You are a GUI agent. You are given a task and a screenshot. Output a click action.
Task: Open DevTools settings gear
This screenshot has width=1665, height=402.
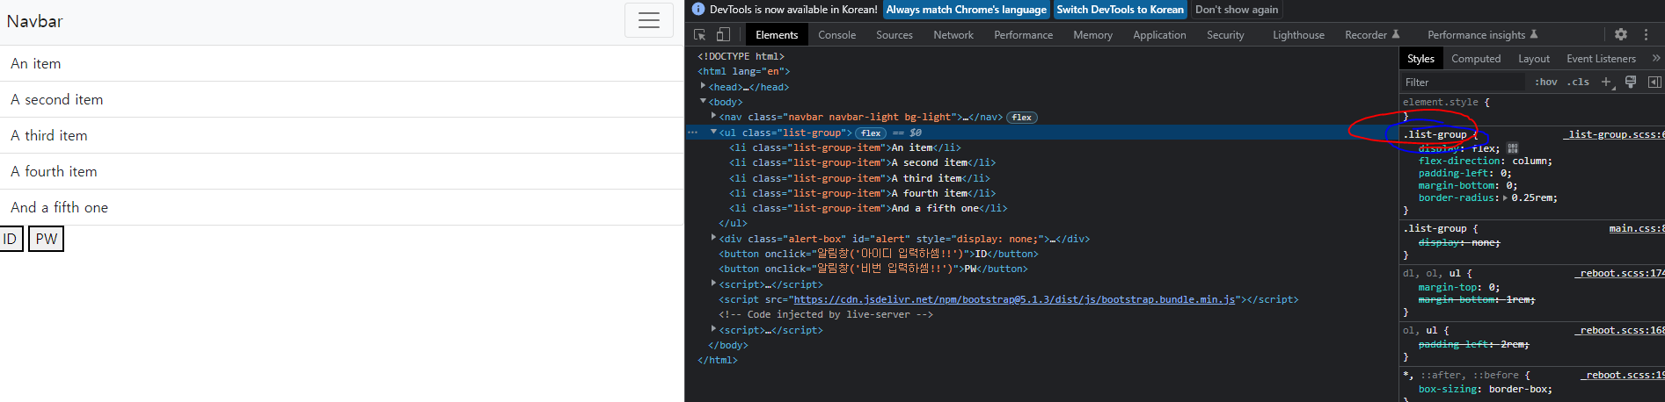[x=1621, y=34]
